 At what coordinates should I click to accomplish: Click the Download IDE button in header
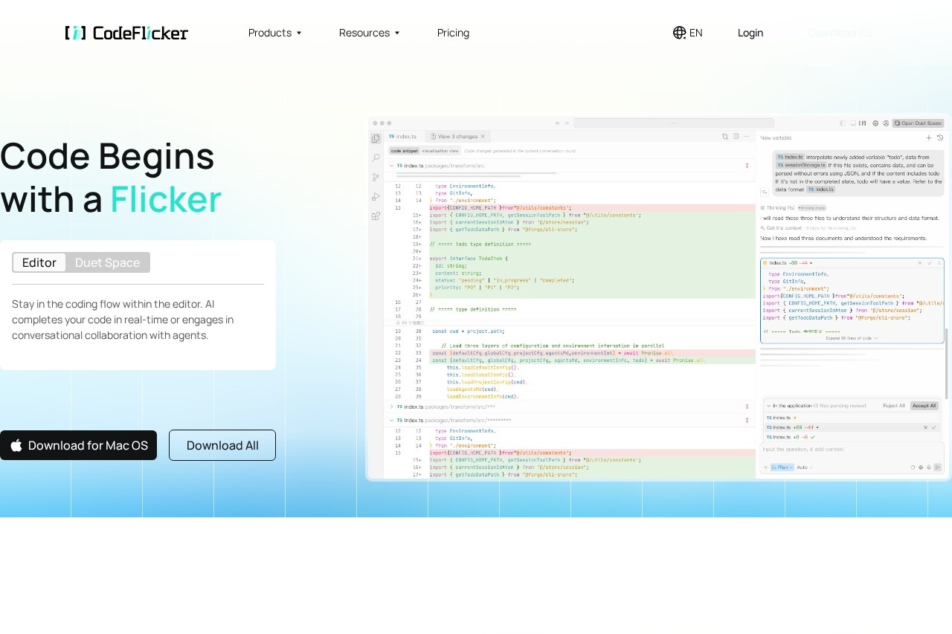[x=840, y=33]
